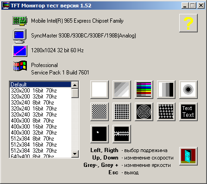Image resolution: width=207 pixels, height=184 pixels.
Task: Click the mode list scroll up arrow
Action: (x=75, y=85)
